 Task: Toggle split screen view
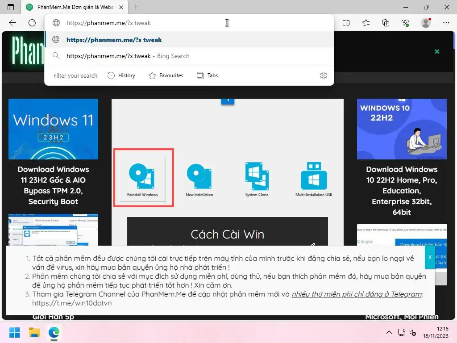click(346, 23)
